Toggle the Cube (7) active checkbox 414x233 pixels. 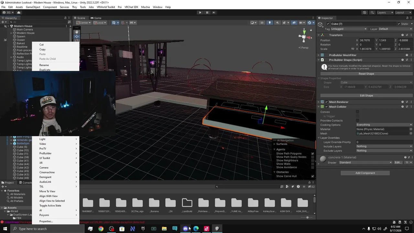[328, 24]
